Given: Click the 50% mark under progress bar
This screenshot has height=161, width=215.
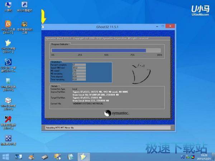Looking at the screenshot, I should pyautogui.click(x=106, y=55).
